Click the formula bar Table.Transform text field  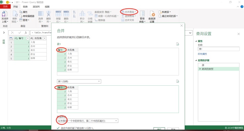[x=41, y=32]
